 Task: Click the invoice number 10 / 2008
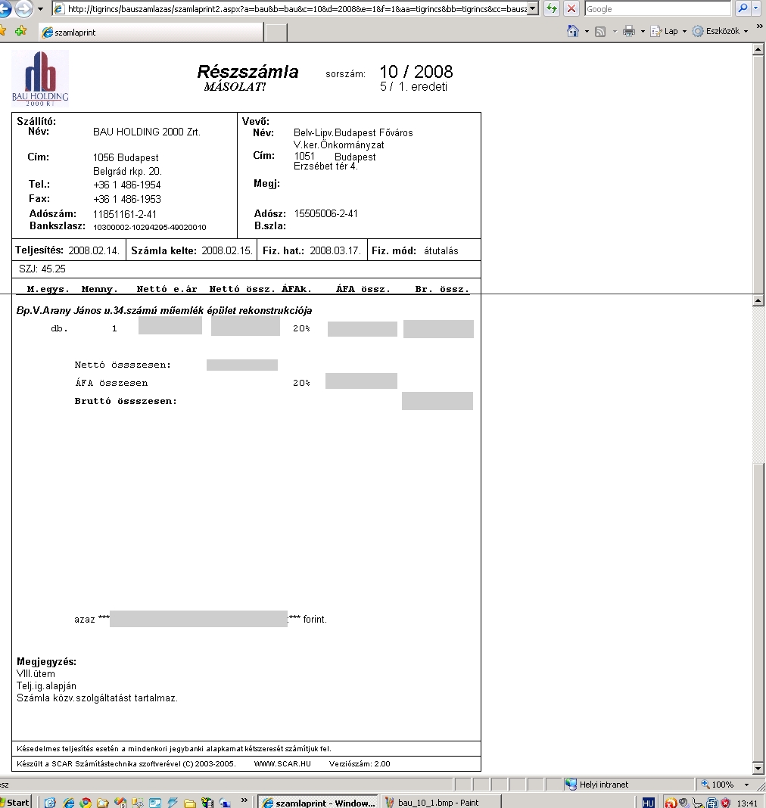[x=416, y=72]
